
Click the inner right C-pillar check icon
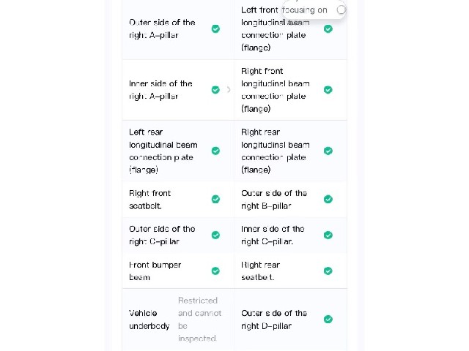(x=328, y=235)
